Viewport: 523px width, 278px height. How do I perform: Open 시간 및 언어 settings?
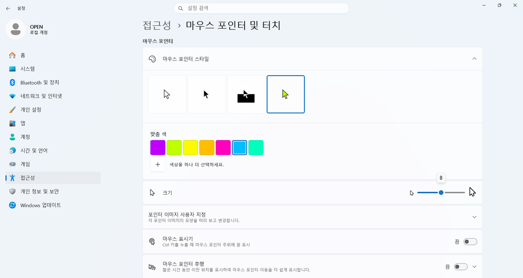(53, 151)
